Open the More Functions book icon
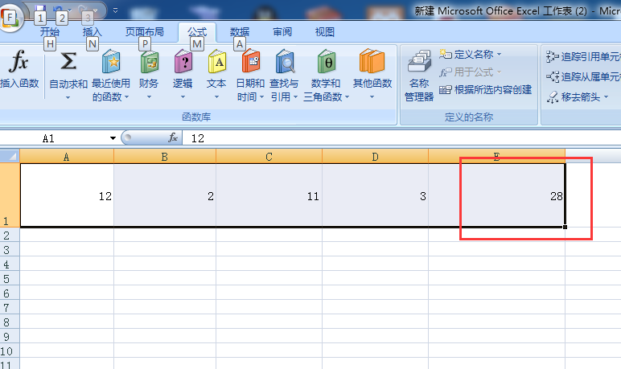This screenshot has width=621, height=369. pos(372,61)
